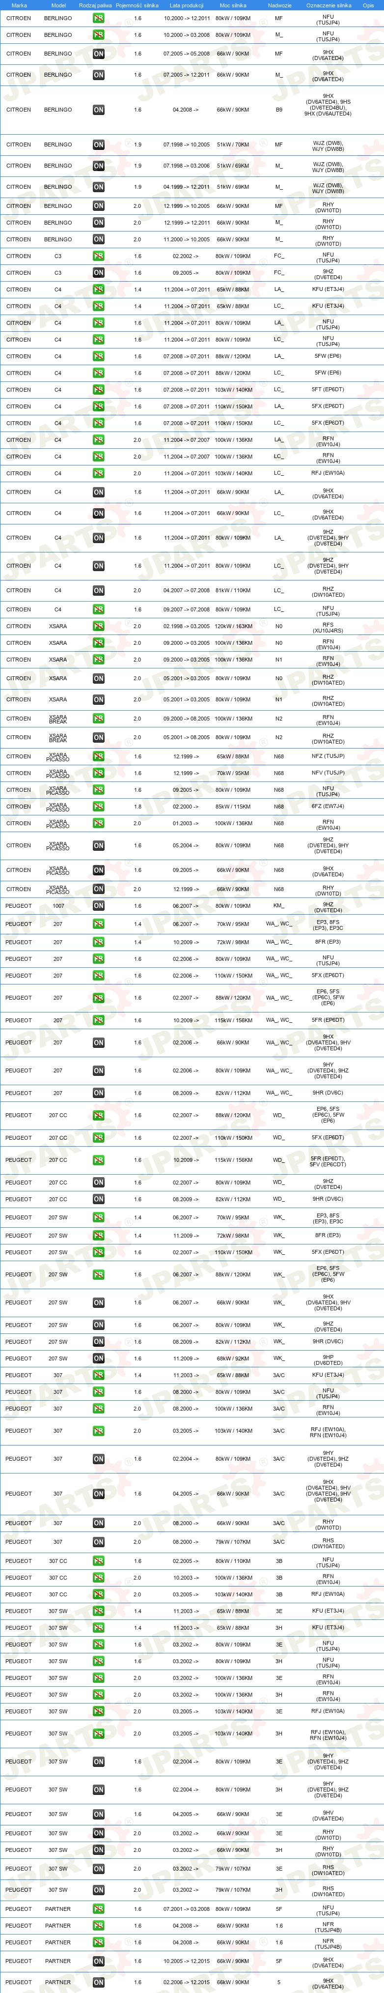Select the 68kW / 92KM power cell
This screenshot has height=1993, width=384.
point(233,1358)
